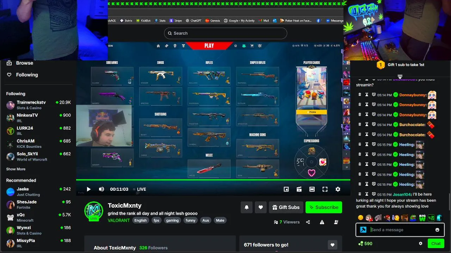451x253 pixels.
Task: Open Wymzi channel in Recommended list
Action: point(38,230)
